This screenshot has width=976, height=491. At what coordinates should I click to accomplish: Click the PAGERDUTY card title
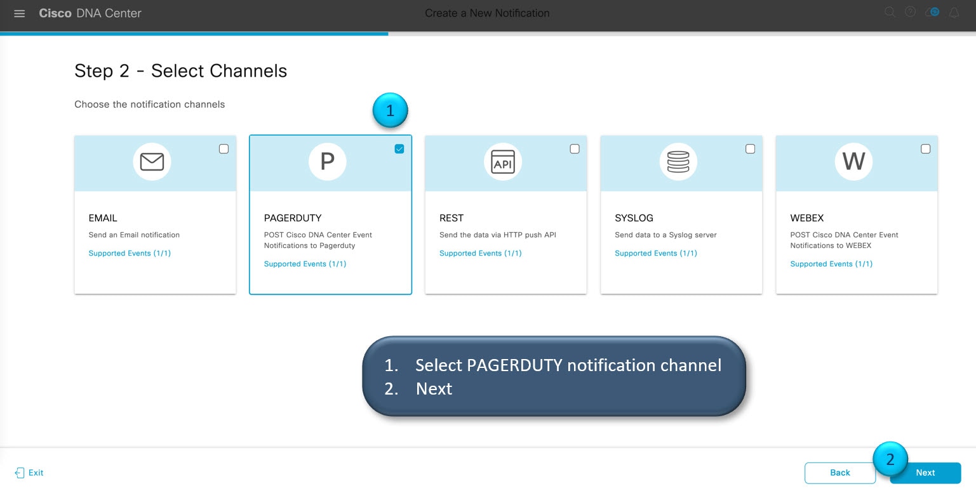tap(293, 218)
